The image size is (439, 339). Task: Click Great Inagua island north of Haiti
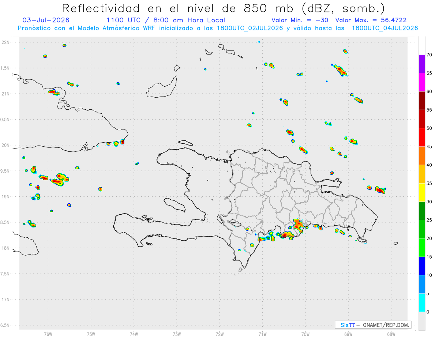point(162,88)
